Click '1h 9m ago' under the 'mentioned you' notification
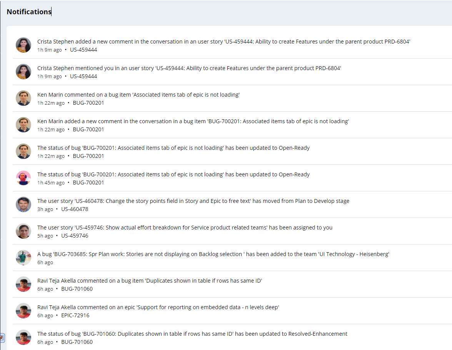This screenshot has width=452, height=350. point(49,77)
